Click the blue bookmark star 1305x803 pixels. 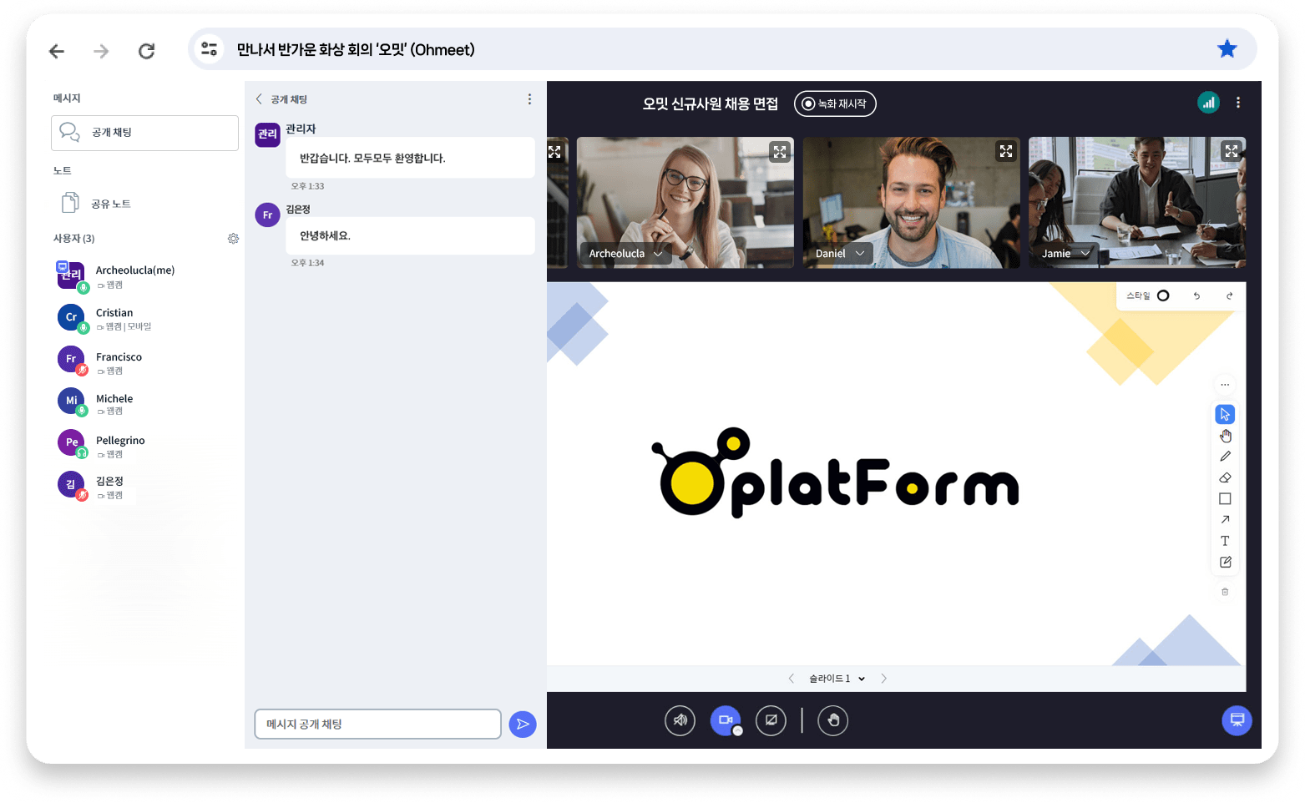click(1227, 49)
